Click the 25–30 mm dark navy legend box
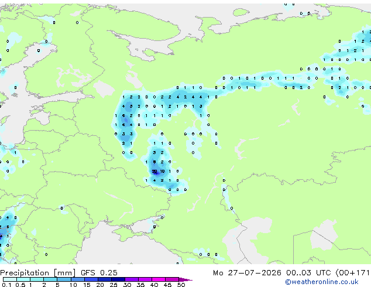 (x=118, y=279)
